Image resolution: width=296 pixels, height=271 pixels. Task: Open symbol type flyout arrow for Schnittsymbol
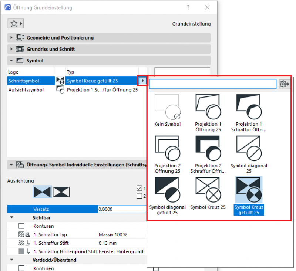coord(143,81)
